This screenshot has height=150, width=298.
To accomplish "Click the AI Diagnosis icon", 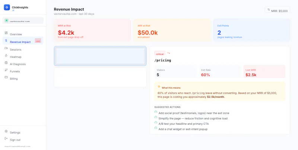I will (x=6, y=63).
